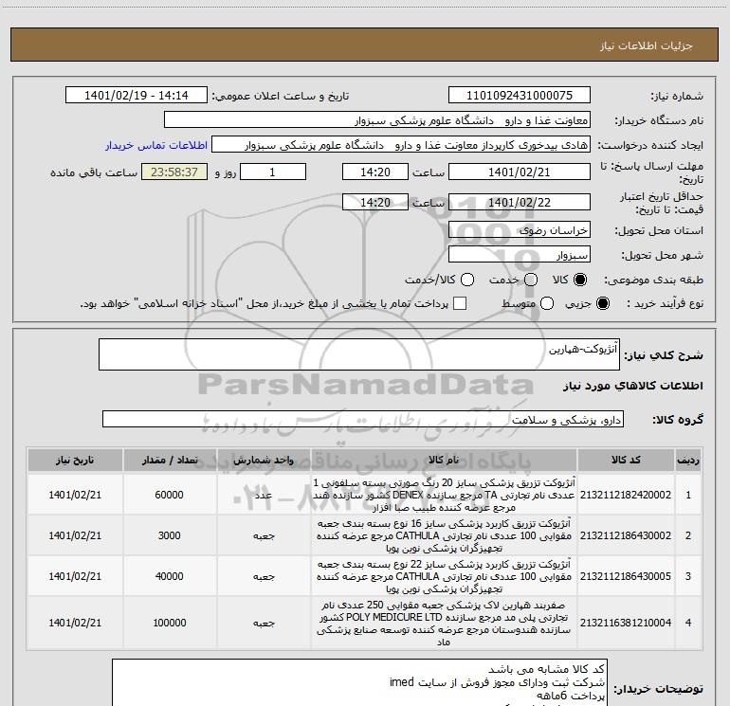Image resolution: width=730 pixels, height=706 pixels.
Task: Click the price validity date 1401/02/22 field
Action: point(520,202)
